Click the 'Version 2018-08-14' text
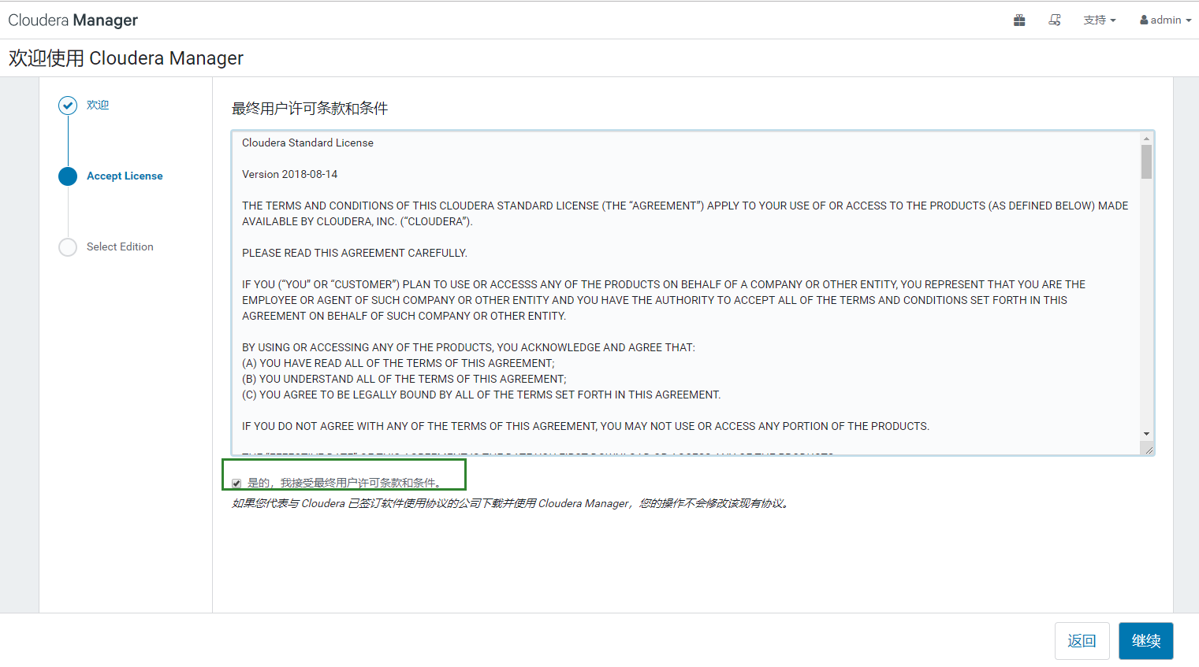 click(x=289, y=174)
